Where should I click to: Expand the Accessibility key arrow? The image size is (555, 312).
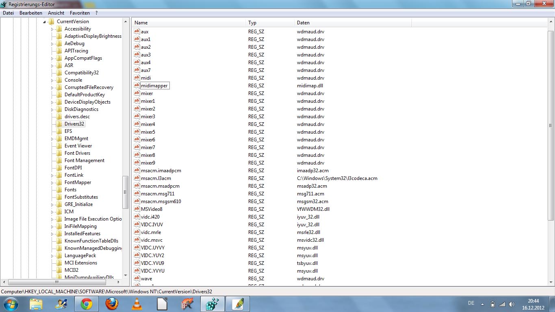[52, 29]
